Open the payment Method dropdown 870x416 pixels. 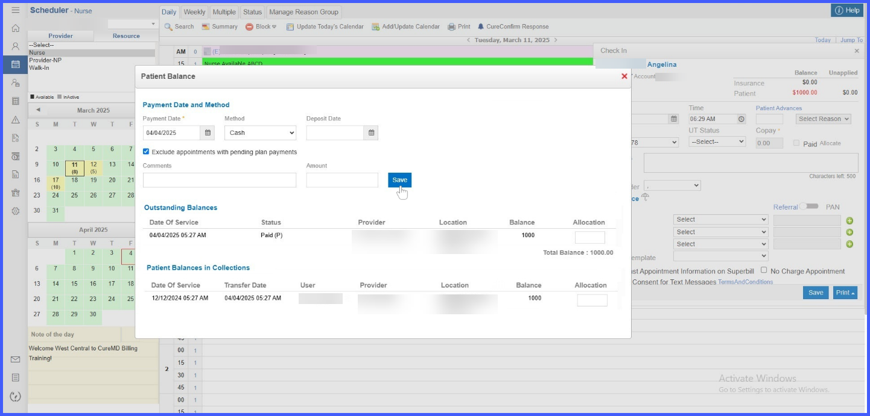coord(260,133)
